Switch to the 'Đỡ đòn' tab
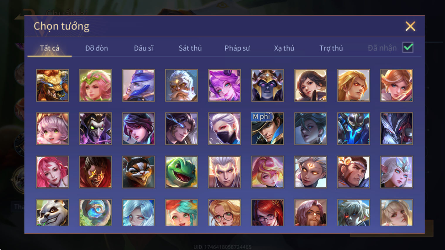Viewport: 445px width, 250px height. coord(96,48)
